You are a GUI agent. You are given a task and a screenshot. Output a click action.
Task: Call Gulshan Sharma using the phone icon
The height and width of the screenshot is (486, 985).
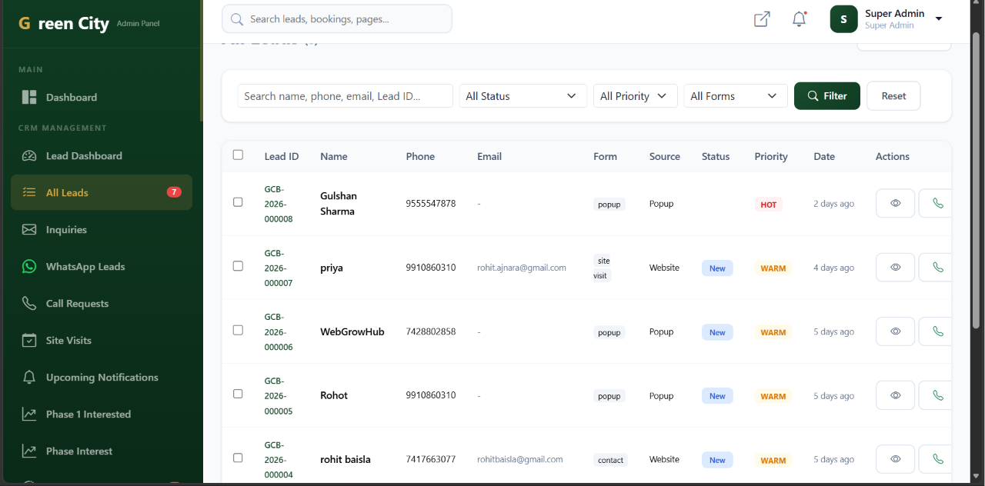(x=937, y=204)
